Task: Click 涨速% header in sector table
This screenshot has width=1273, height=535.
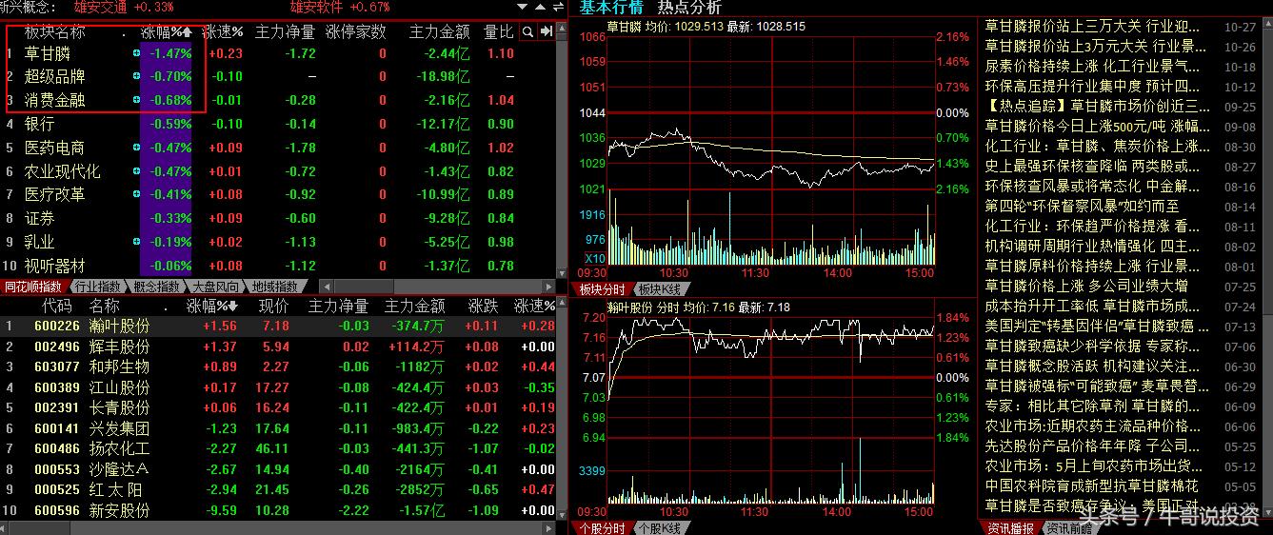Action: [223, 31]
